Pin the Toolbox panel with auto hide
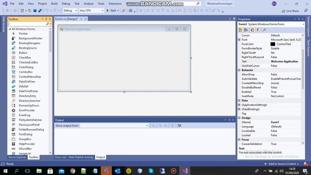The image size is (311, 175). point(46,19)
